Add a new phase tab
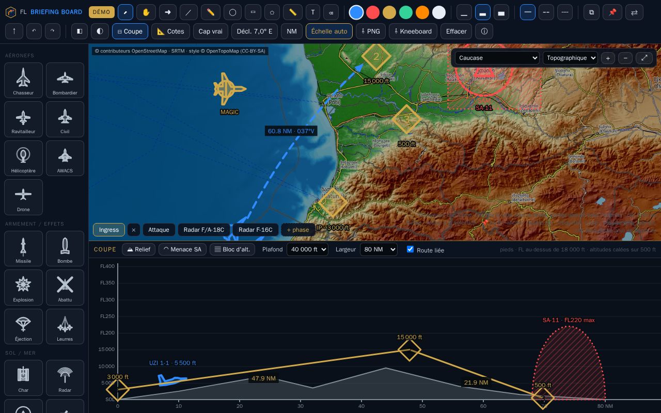Screen dimensions: 661x413 click(298, 230)
